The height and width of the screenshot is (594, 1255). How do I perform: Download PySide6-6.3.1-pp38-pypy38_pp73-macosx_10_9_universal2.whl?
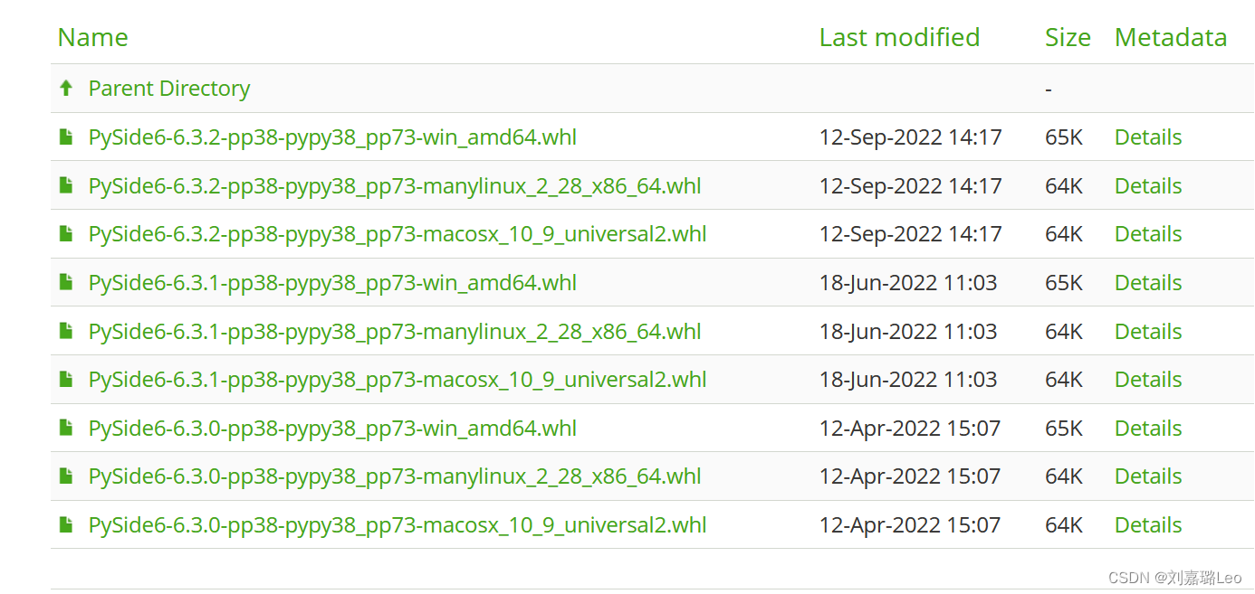click(x=398, y=379)
